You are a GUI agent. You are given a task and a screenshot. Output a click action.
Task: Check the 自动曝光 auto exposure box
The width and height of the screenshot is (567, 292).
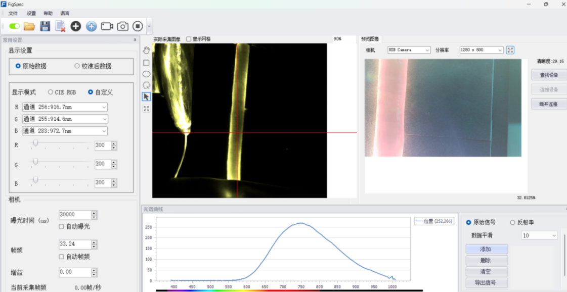pos(62,226)
